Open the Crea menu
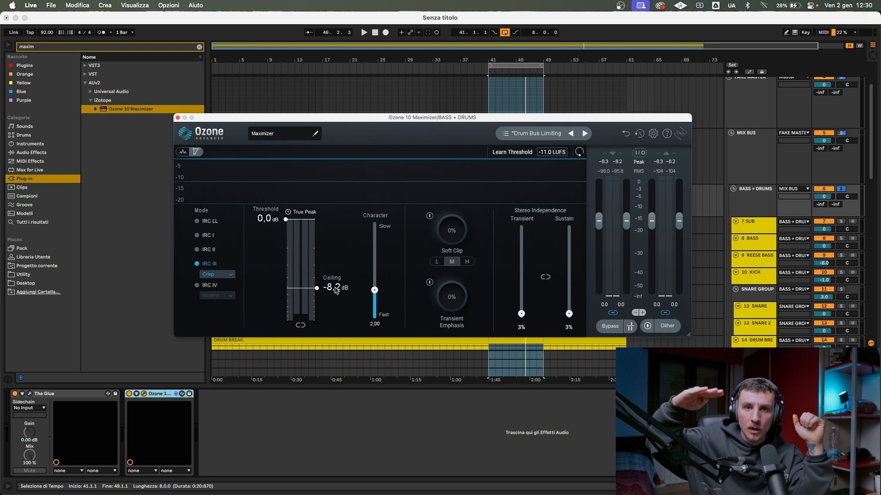This screenshot has width=881, height=495. click(x=105, y=5)
